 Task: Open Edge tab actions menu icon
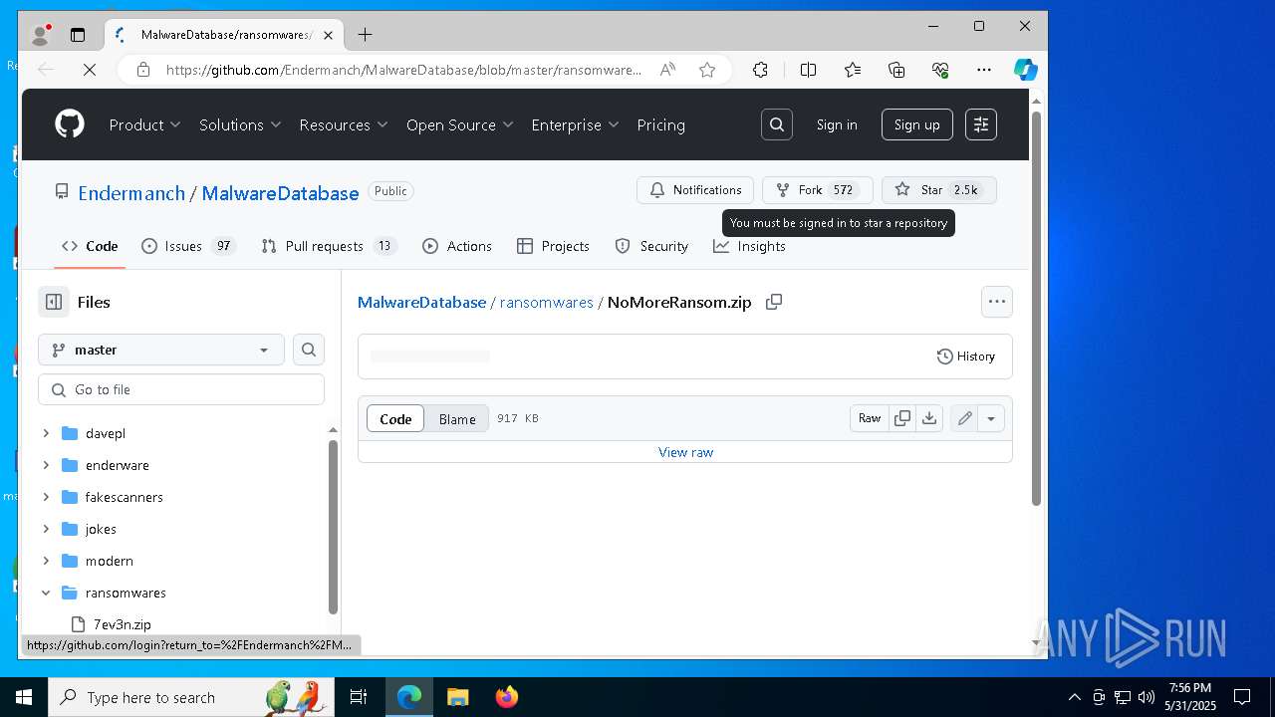pyautogui.click(x=78, y=34)
